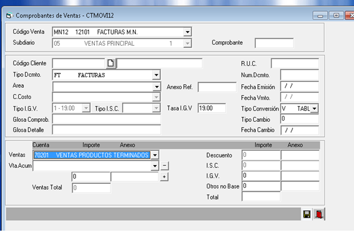Click the Total amount field
Image resolution: width=354 pixels, height=233 pixels.
point(261,197)
